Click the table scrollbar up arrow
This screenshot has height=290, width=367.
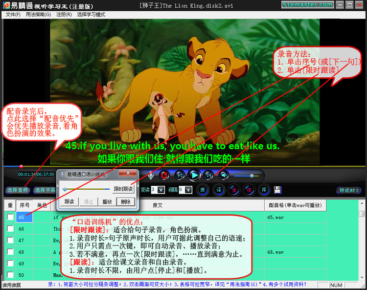[x=362, y=203]
